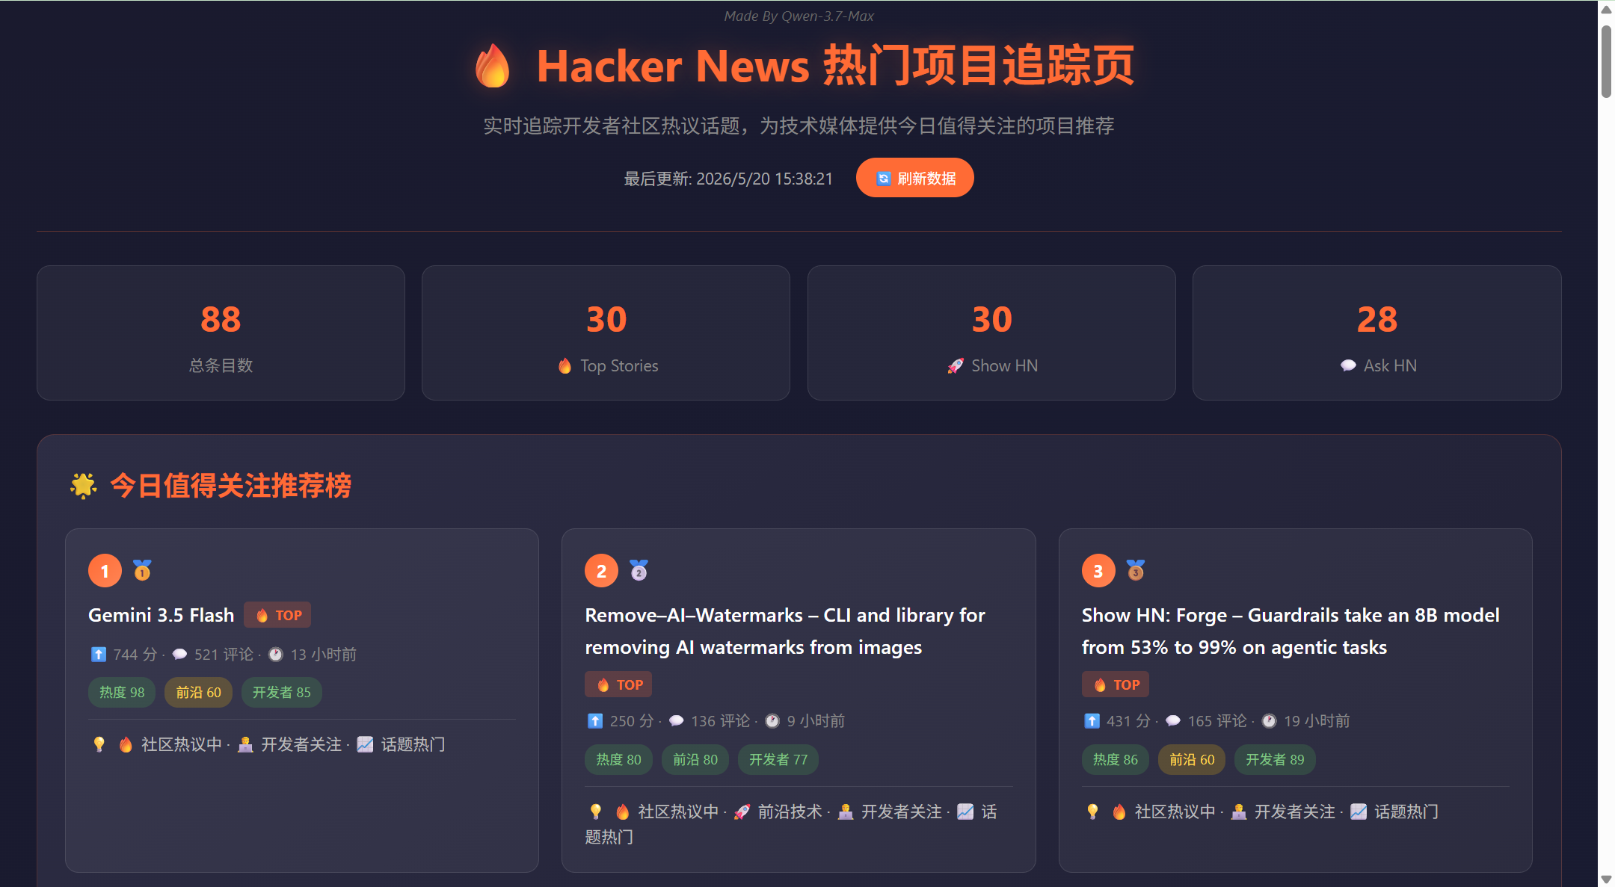
Task: Click the 前沿 80 score tag
Action: (695, 760)
